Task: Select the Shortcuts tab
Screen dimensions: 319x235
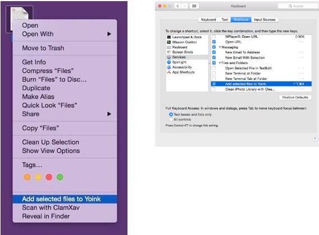Action: pyautogui.click(x=241, y=20)
